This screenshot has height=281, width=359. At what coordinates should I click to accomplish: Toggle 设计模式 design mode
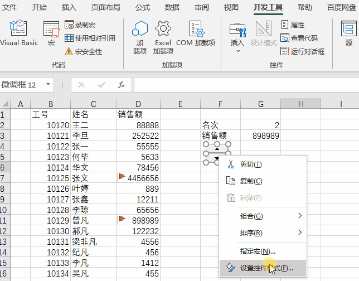(x=264, y=33)
